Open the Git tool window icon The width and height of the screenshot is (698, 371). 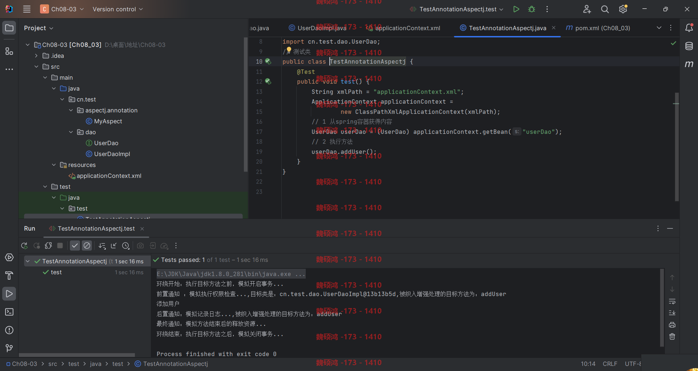(9, 348)
